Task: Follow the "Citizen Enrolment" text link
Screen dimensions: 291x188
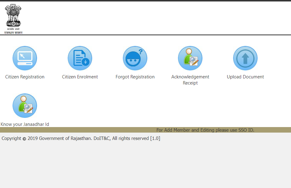Action: coord(80,77)
